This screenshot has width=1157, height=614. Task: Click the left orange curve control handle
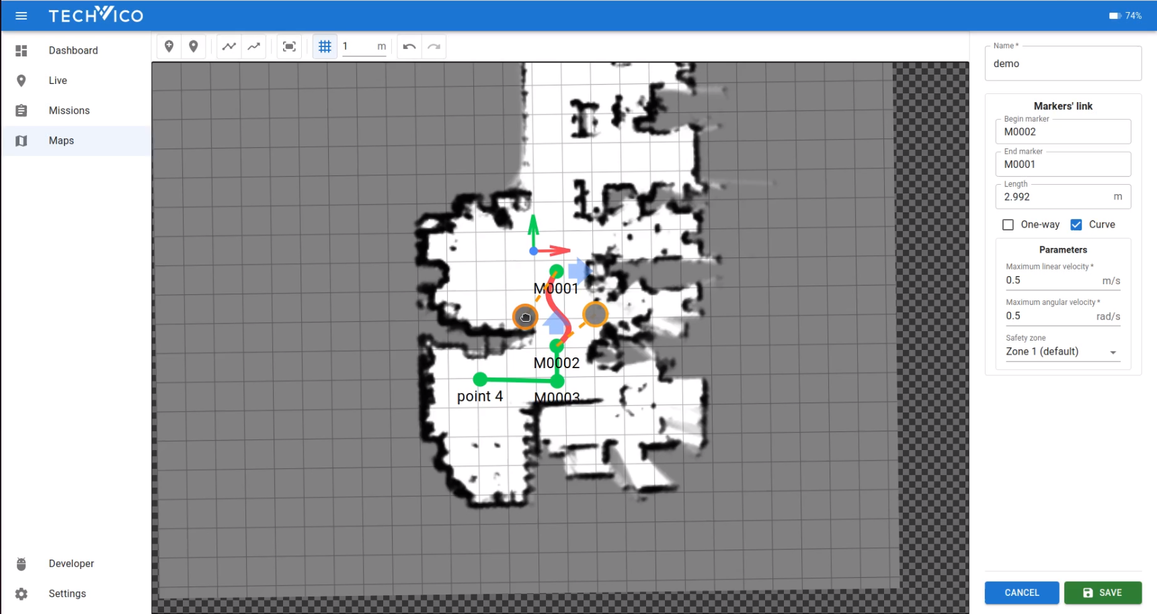pyautogui.click(x=525, y=317)
